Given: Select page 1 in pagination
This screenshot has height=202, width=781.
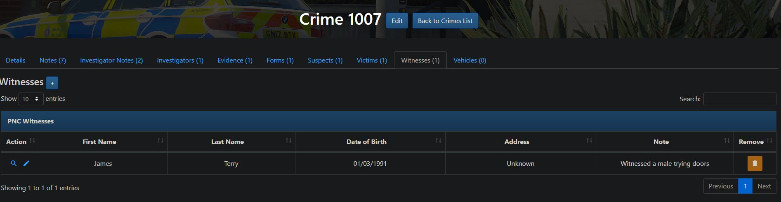Looking at the screenshot, I should tap(745, 186).
